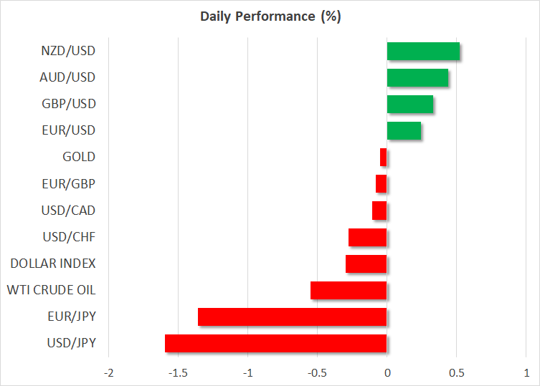Click the red USD/CHF bar
This screenshot has height=386, width=540.
[368, 237]
